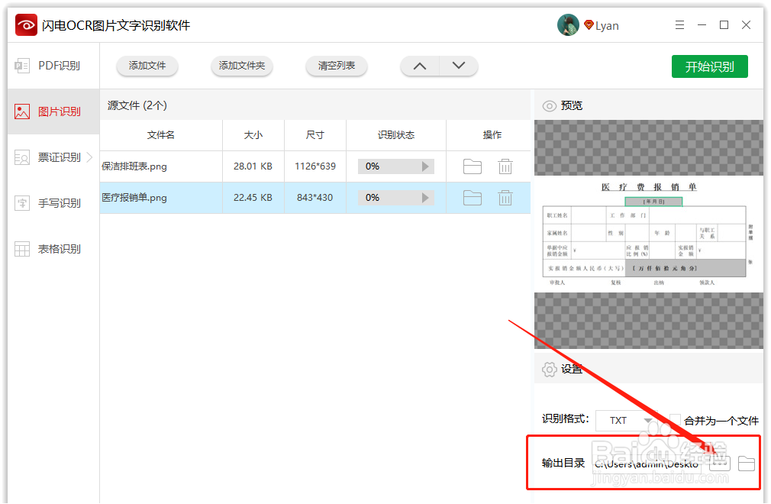Start recognition for 保洁排班表.png play arrow
This screenshot has height=504, width=771.
pyautogui.click(x=425, y=166)
